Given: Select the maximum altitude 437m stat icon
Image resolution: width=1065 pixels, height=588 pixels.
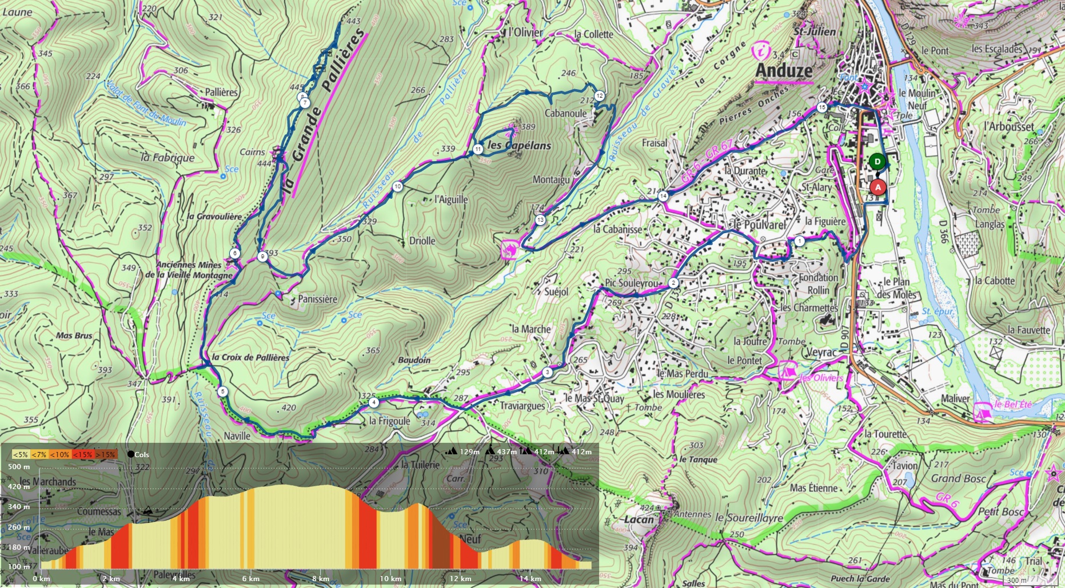Looking at the screenshot, I should [490, 451].
